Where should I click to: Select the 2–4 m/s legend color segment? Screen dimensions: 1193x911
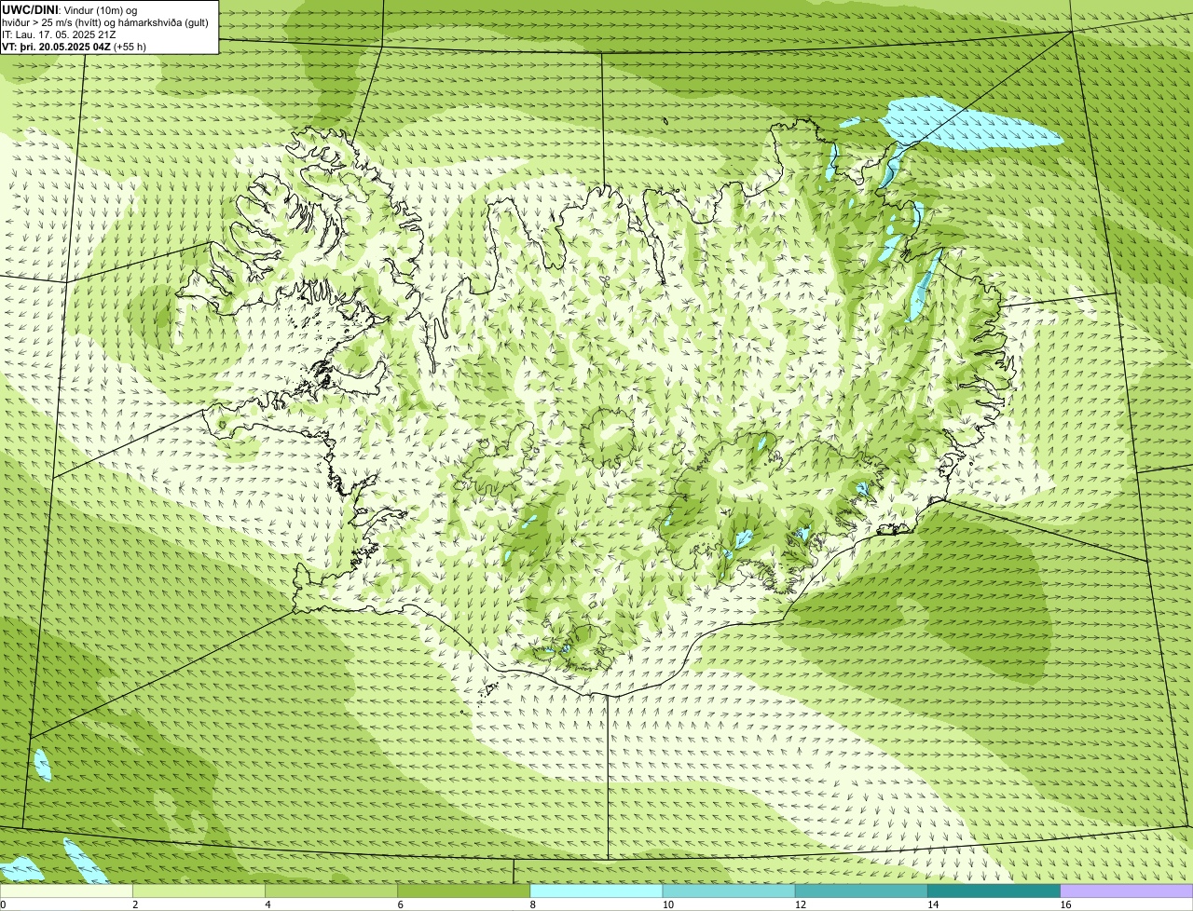pos(199,891)
